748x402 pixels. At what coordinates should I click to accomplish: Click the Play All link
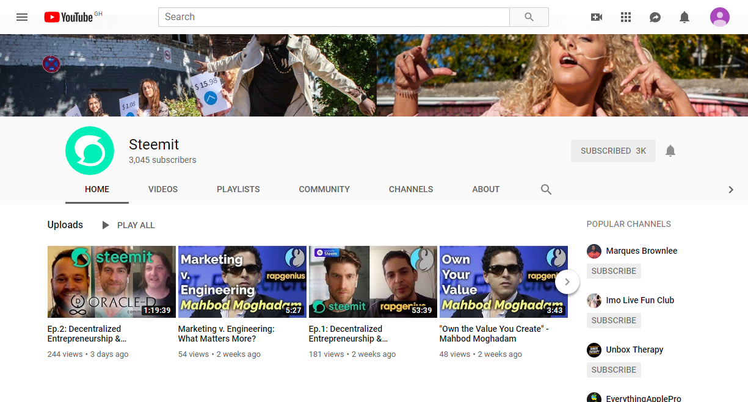click(136, 225)
